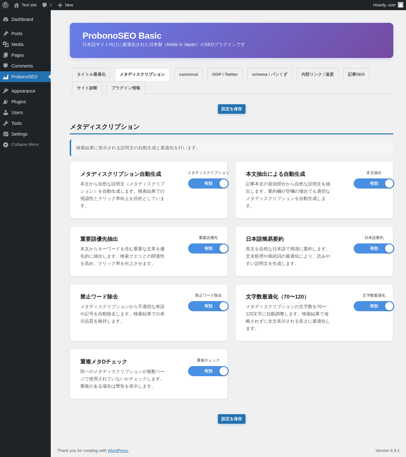Open the schema / パンくず tab
Viewport: 406px width, 457px height.
point(270,74)
